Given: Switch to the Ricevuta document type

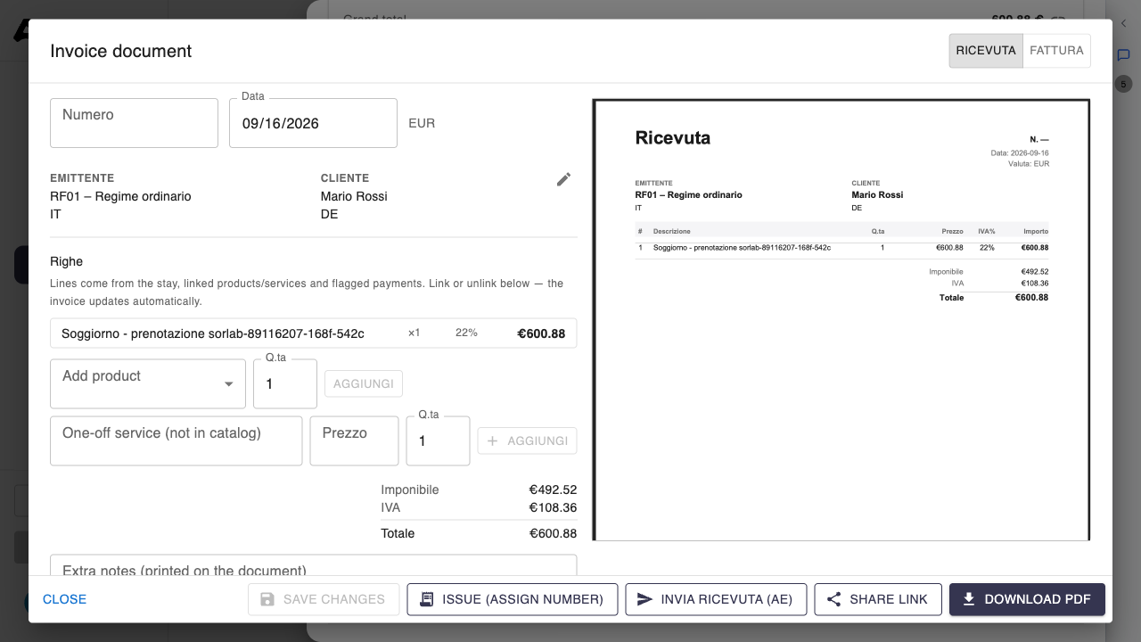Looking at the screenshot, I should point(986,51).
